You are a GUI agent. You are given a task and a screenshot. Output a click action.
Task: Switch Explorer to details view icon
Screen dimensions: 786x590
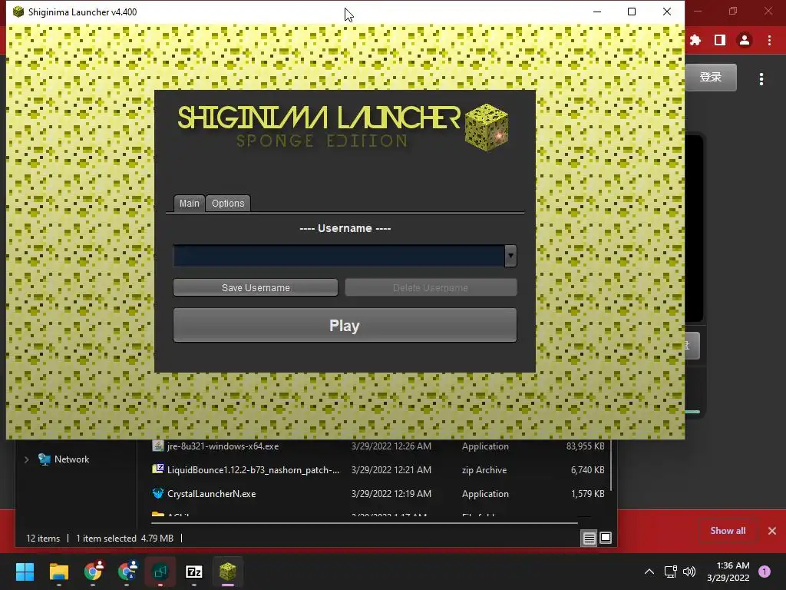point(589,539)
